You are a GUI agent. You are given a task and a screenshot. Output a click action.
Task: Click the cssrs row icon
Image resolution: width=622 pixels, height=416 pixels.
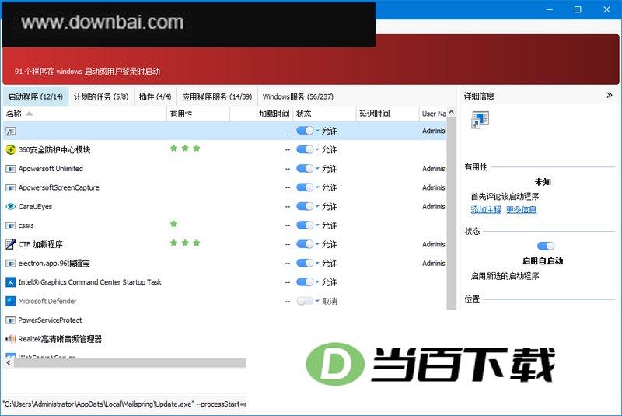coord(11,225)
